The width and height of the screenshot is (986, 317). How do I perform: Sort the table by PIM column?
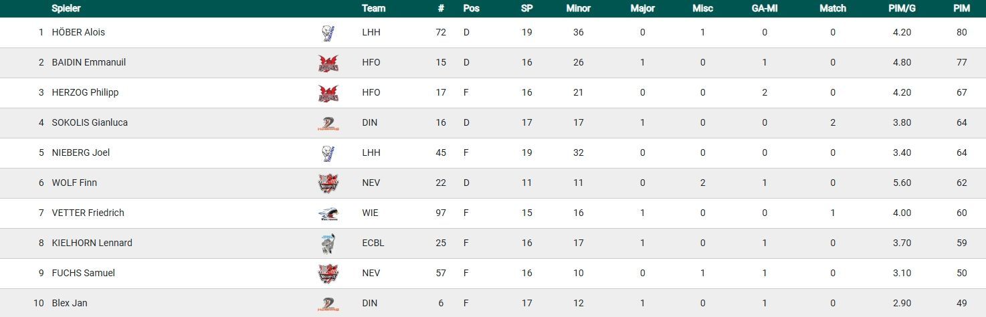(961, 9)
